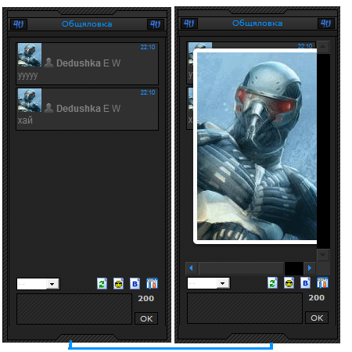This screenshot has height=352, width=352.
Task: Click profile icon beside Dedushka in 'yyyyy' message
Action: [48, 63]
